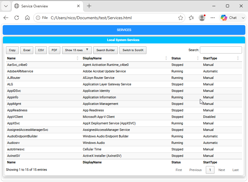Go to Next page of entries
248x182 pixels.
point(222,170)
